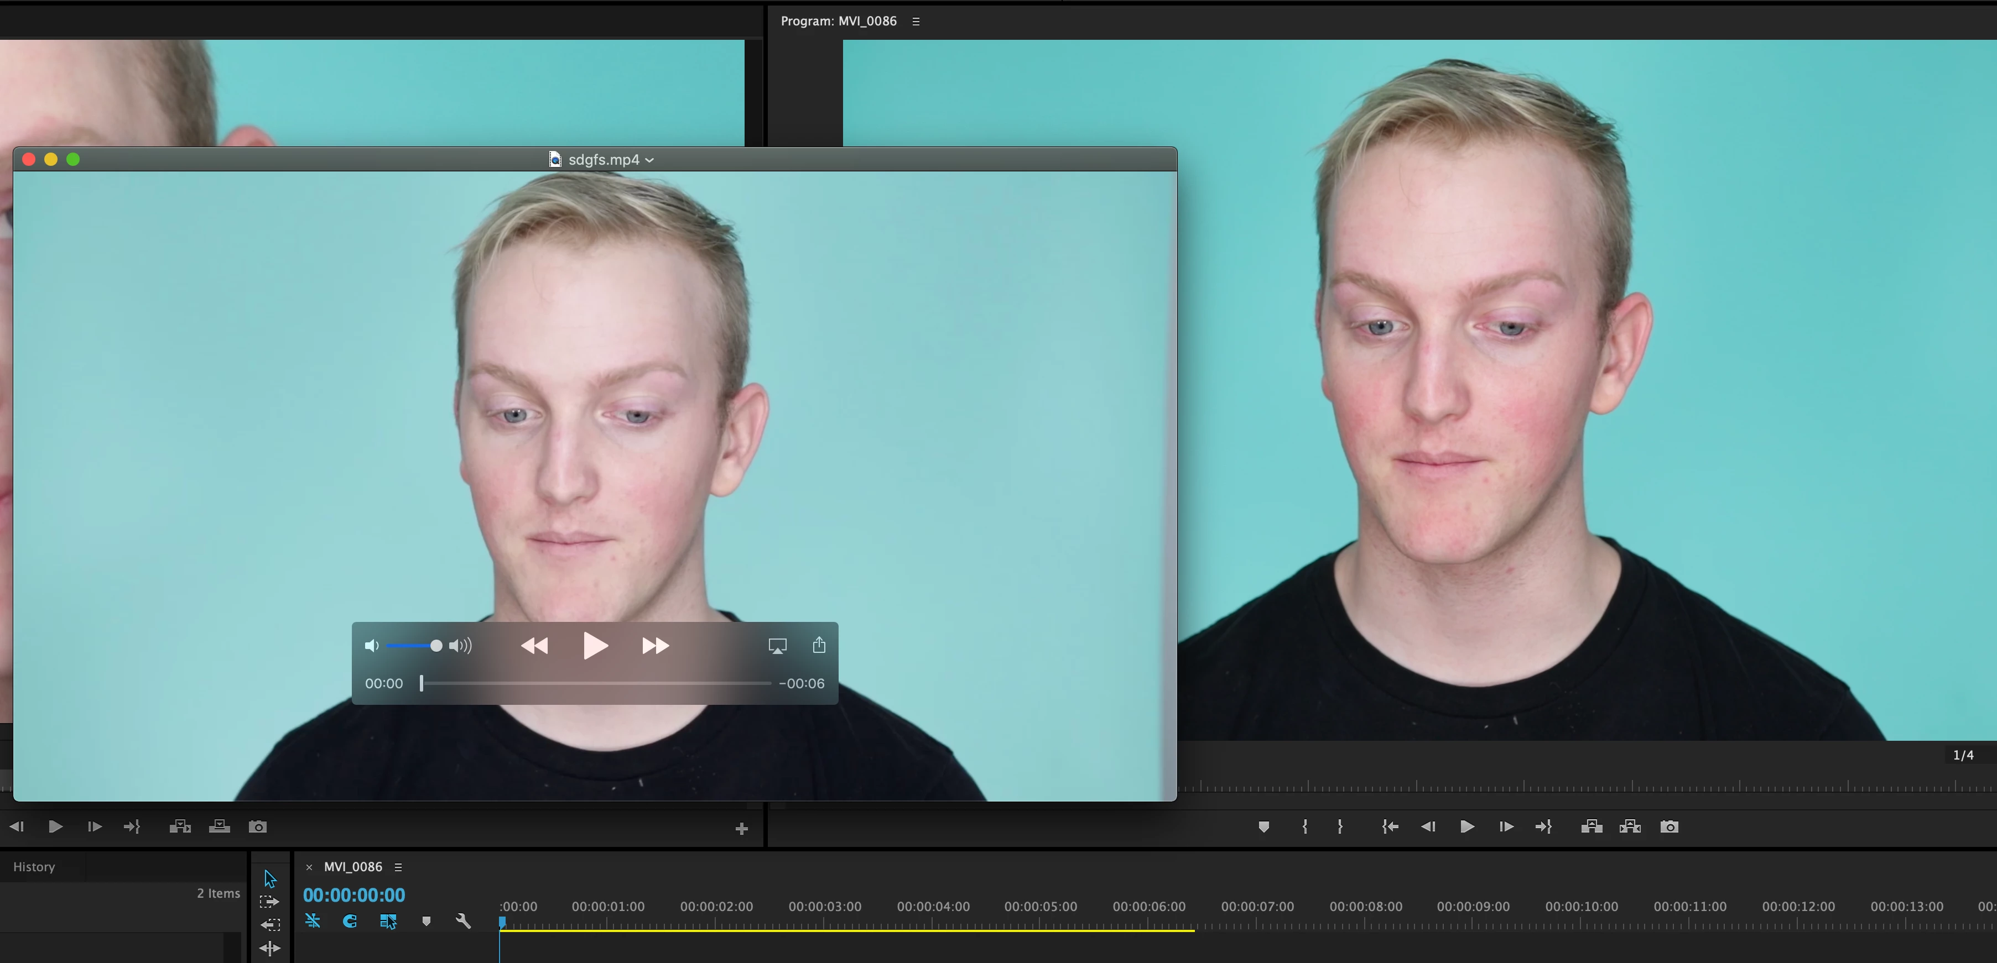Screen dimensions: 1997x963
Task: Click the QuickTime volume slider knob
Action: pyautogui.click(x=436, y=645)
